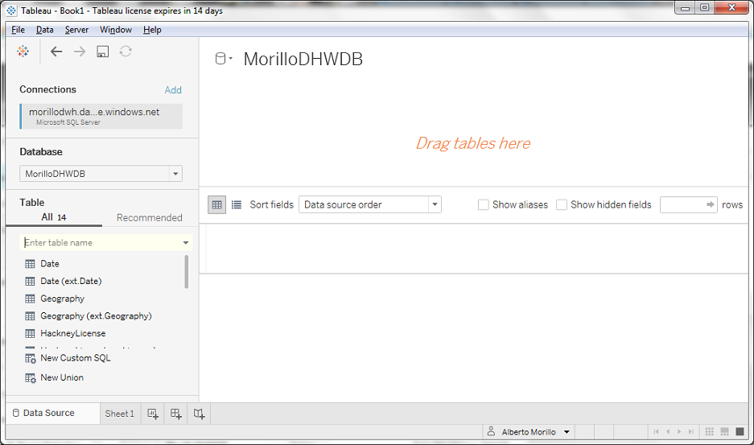Open the Data menu

pyautogui.click(x=45, y=30)
